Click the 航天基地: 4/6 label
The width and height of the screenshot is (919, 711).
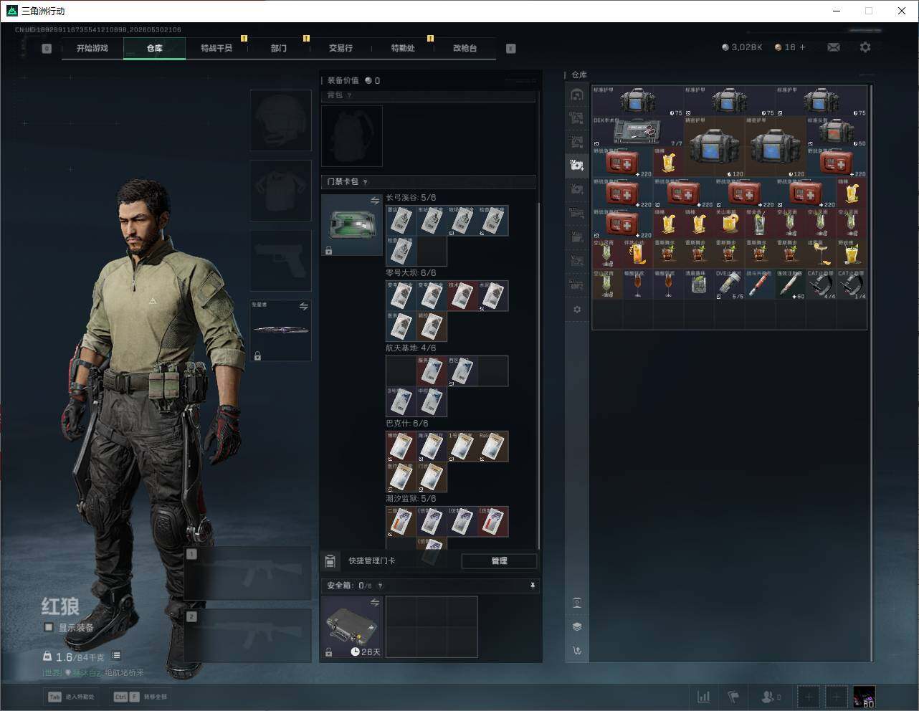pyautogui.click(x=411, y=348)
